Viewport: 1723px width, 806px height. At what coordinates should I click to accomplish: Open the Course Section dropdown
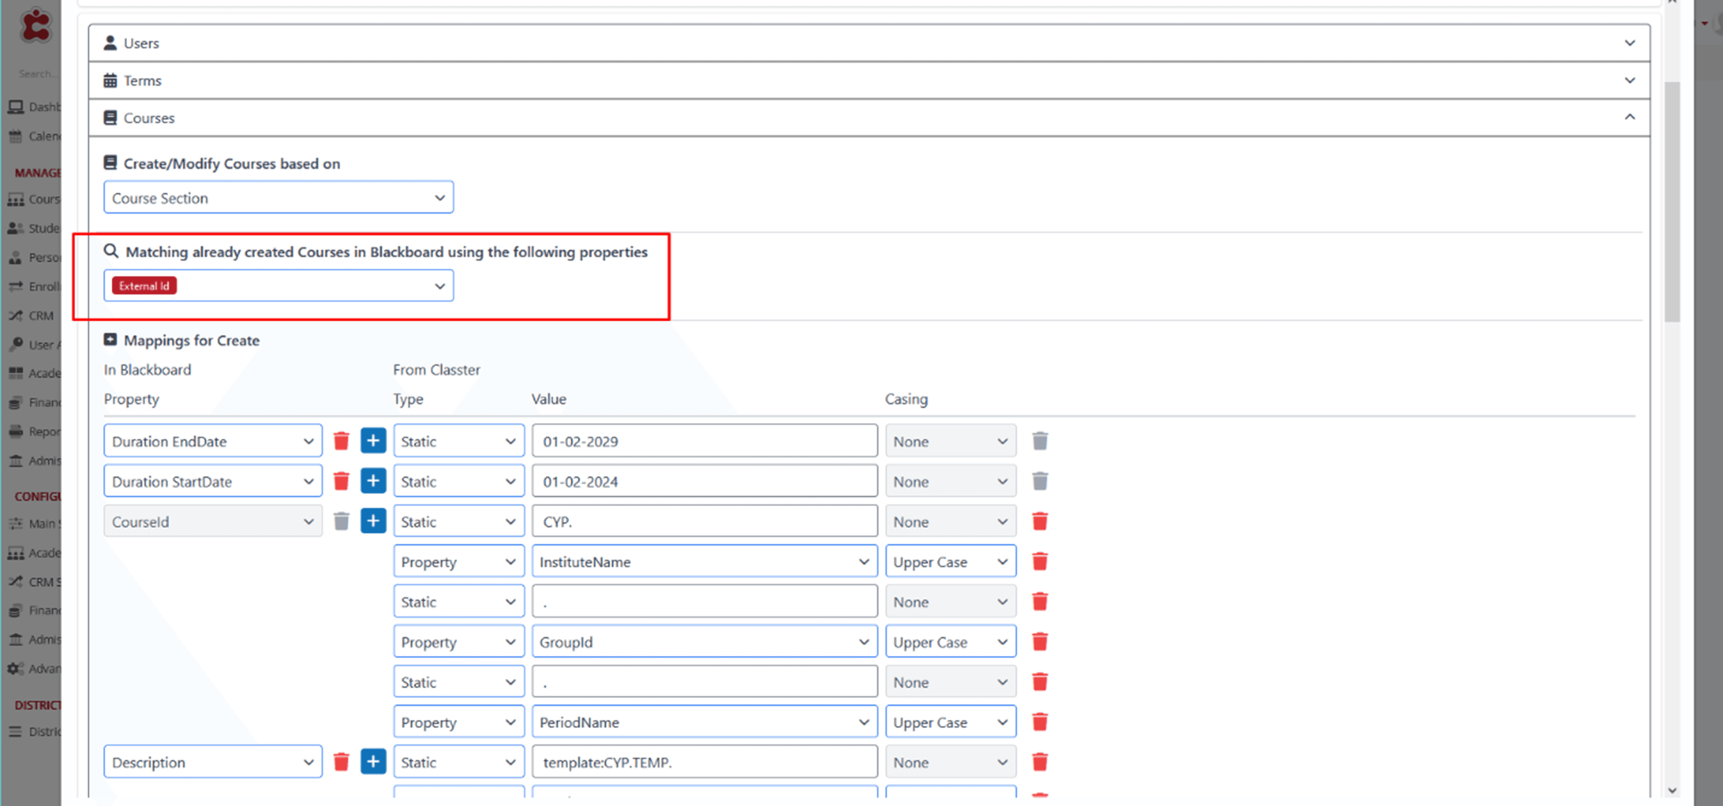coord(278,197)
